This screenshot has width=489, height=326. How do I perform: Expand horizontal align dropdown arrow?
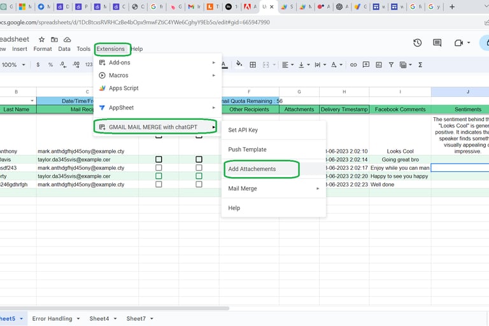tap(292, 65)
